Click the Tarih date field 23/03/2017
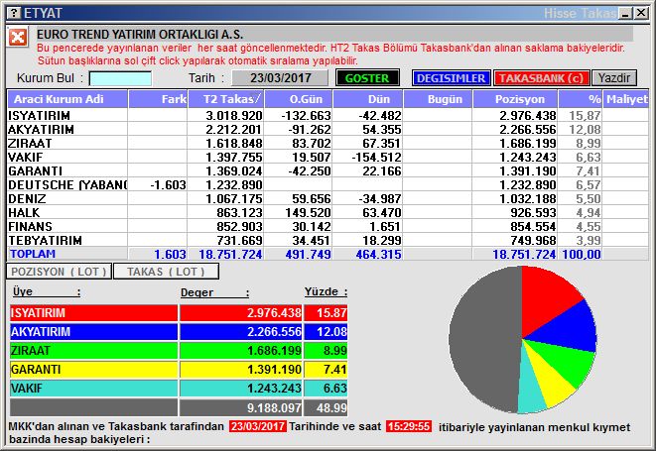The height and width of the screenshot is (451, 656). pyautogui.click(x=280, y=77)
